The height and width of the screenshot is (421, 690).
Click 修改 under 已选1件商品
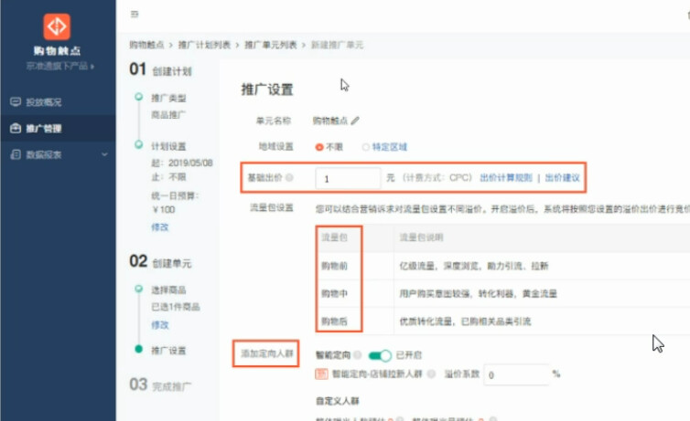(x=160, y=325)
